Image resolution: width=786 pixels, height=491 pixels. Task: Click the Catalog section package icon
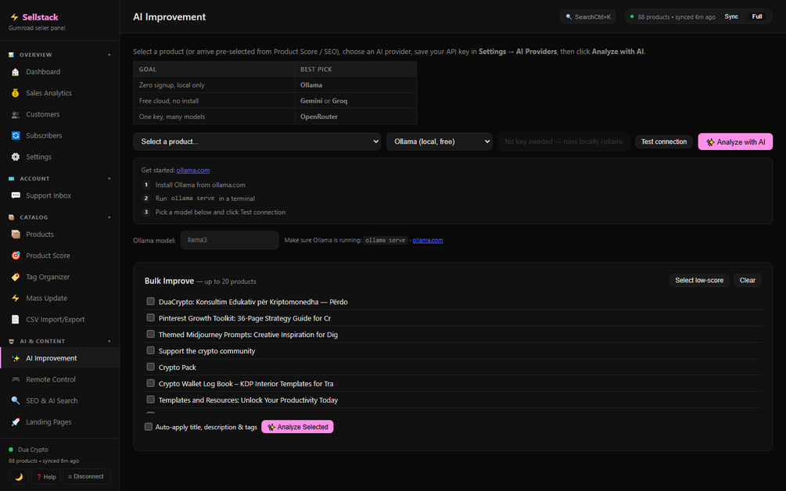[x=11, y=217]
